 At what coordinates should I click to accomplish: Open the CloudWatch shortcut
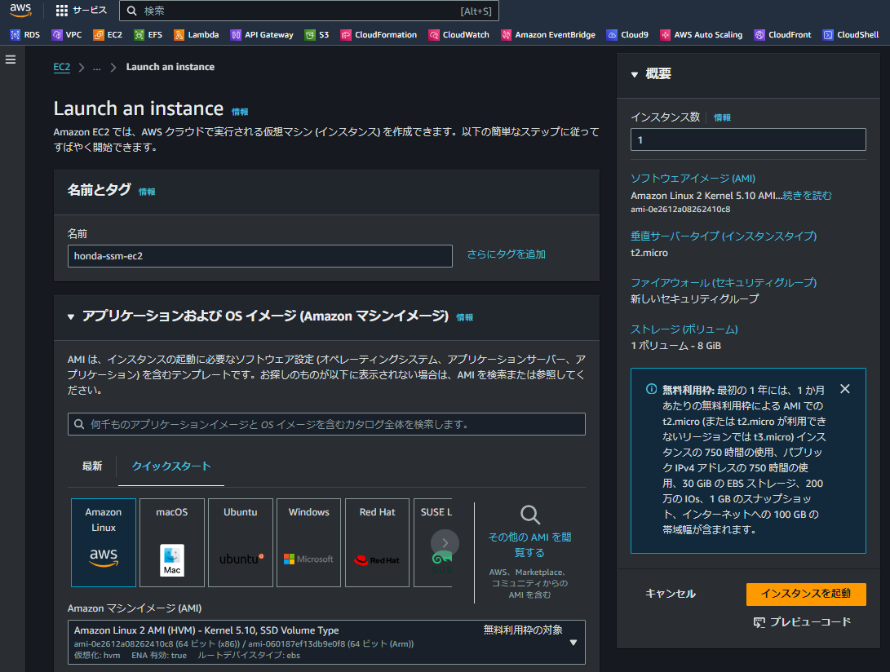click(459, 34)
